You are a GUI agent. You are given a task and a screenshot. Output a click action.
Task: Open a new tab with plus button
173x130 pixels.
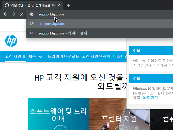point(68,5)
